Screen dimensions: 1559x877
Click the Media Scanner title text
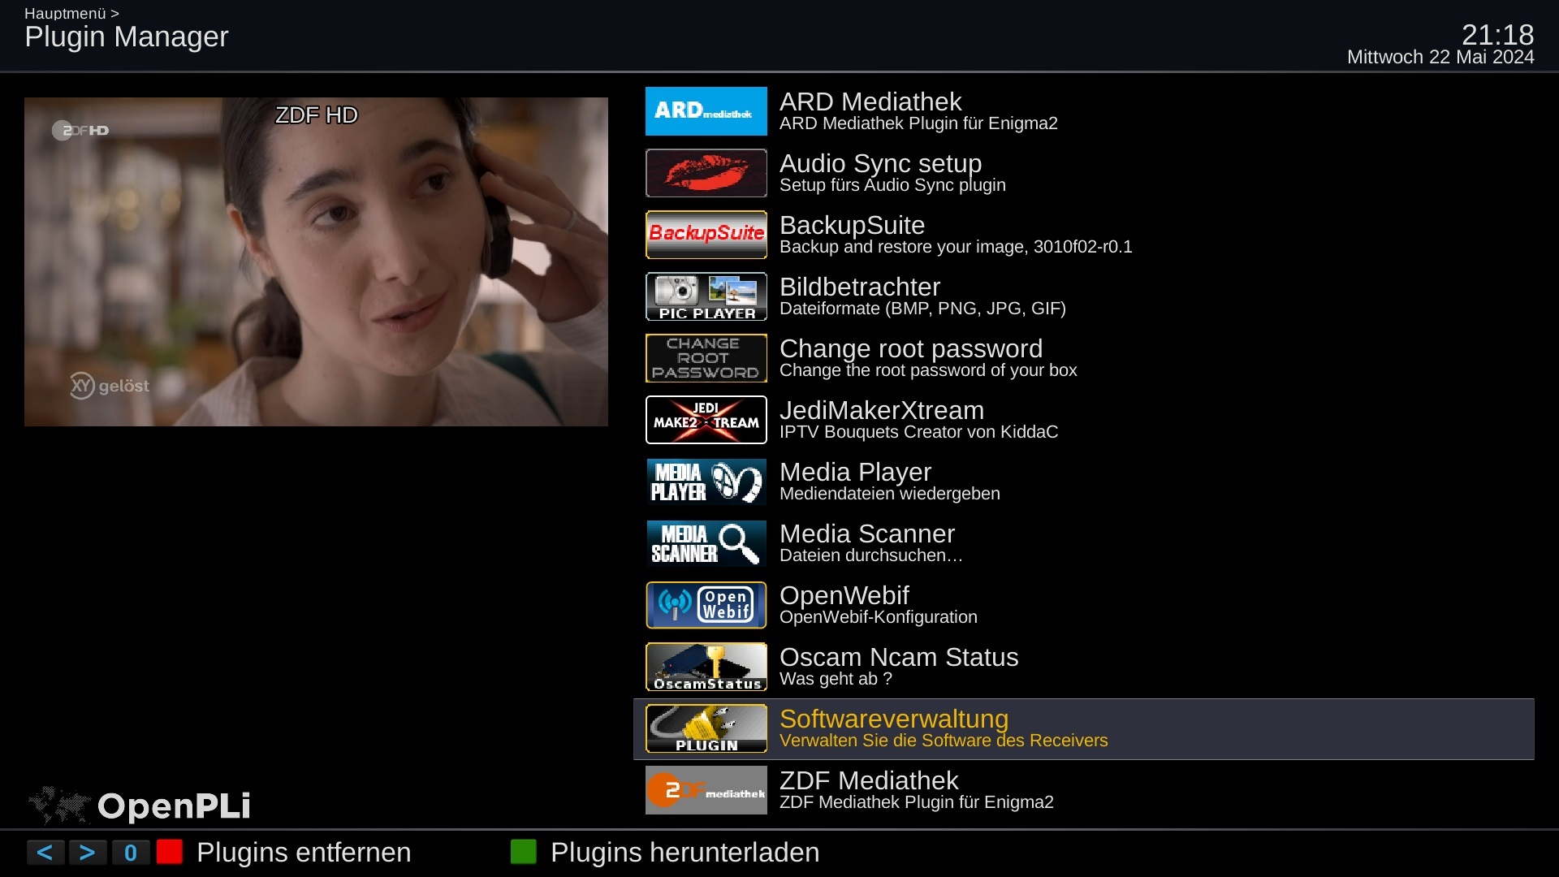[x=867, y=534]
